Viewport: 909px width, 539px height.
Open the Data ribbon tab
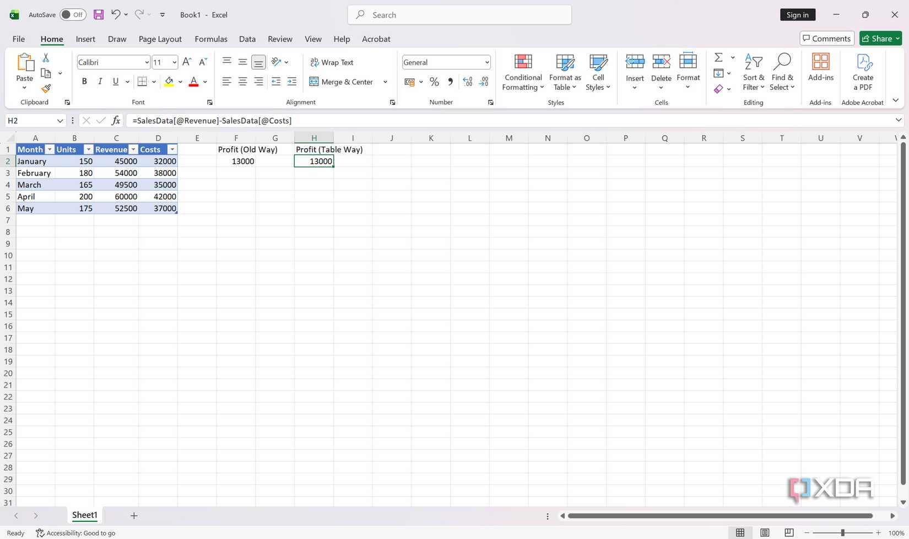pyautogui.click(x=247, y=39)
